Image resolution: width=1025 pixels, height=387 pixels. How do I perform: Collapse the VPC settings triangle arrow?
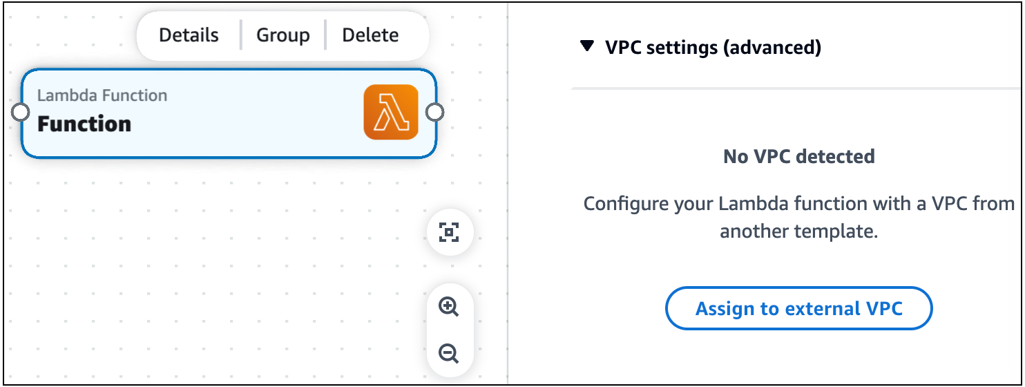tap(587, 46)
